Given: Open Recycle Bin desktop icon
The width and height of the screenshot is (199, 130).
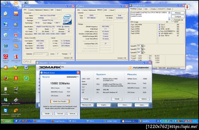Looking at the screenshot, I should [x=6, y=36].
